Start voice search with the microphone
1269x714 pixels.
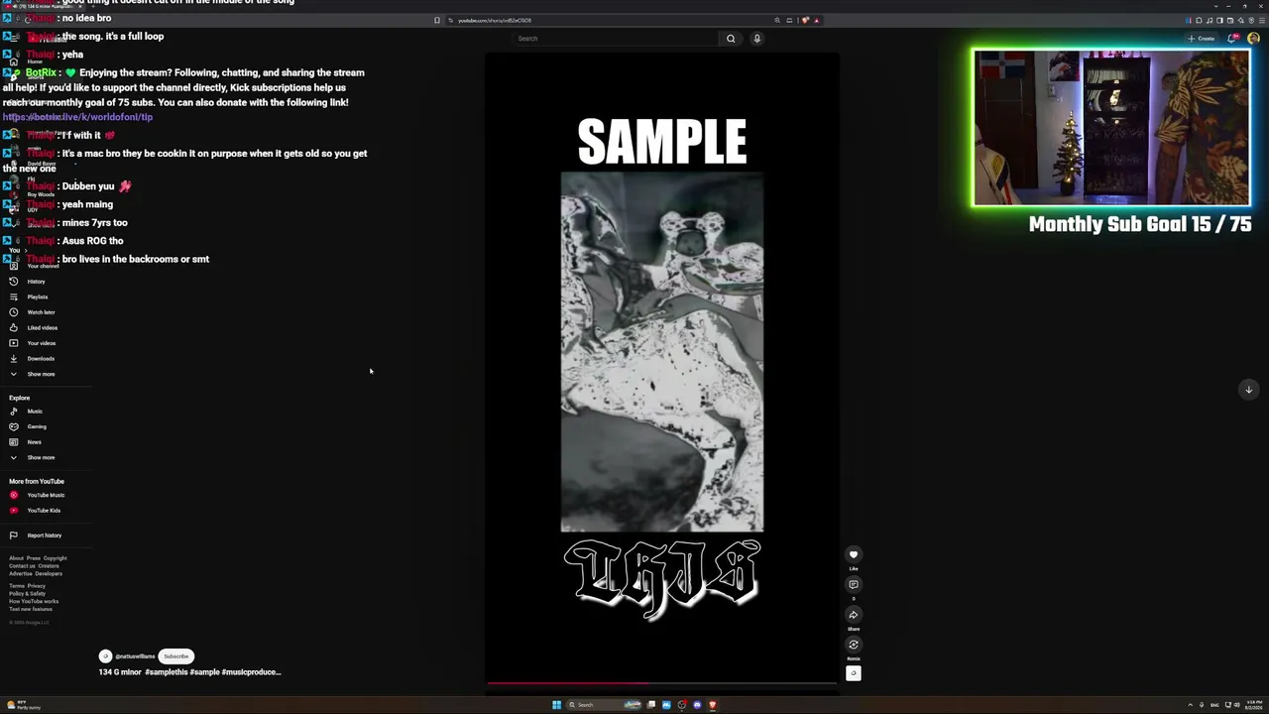[756, 39]
